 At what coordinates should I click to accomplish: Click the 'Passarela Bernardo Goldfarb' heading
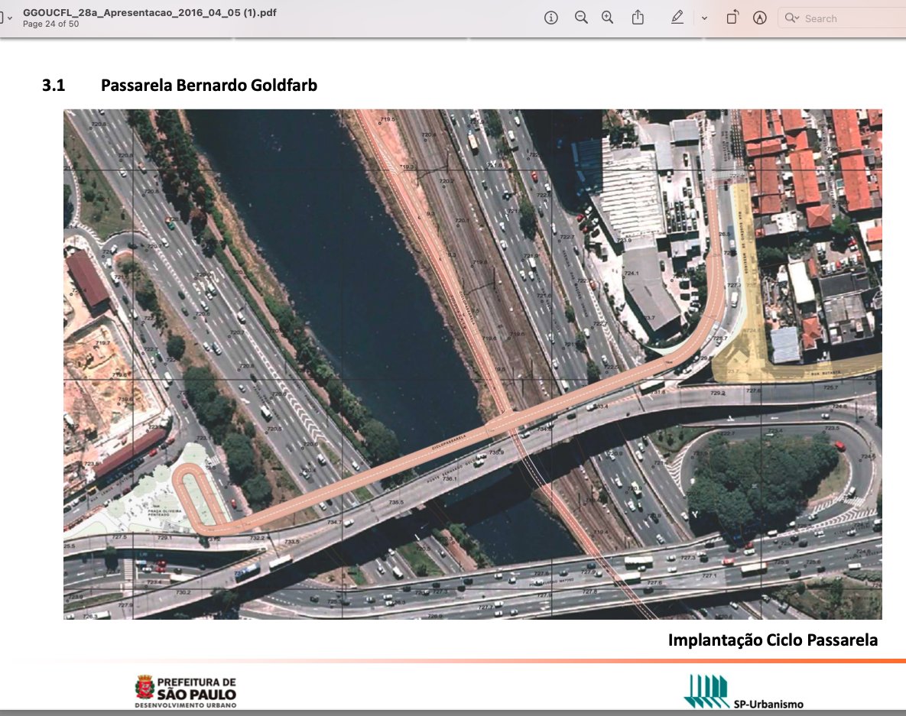click(x=209, y=86)
